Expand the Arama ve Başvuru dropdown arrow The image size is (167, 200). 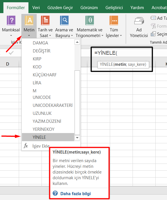(x=72, y=36)
